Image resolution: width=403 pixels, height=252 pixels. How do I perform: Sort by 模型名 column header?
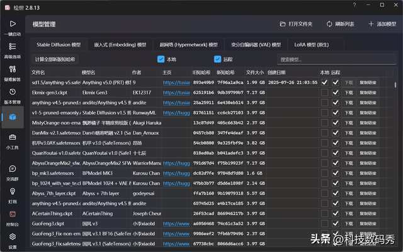pyautogui.click(x=106, y=72)
